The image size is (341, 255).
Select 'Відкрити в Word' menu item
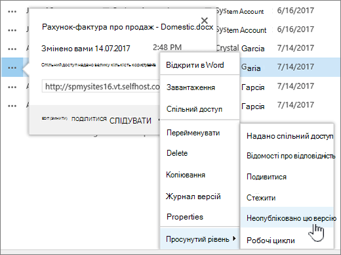pyautogui.click(x=200, y=65)
